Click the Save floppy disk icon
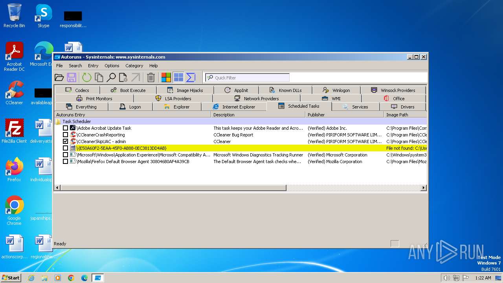 coord(71,77)
